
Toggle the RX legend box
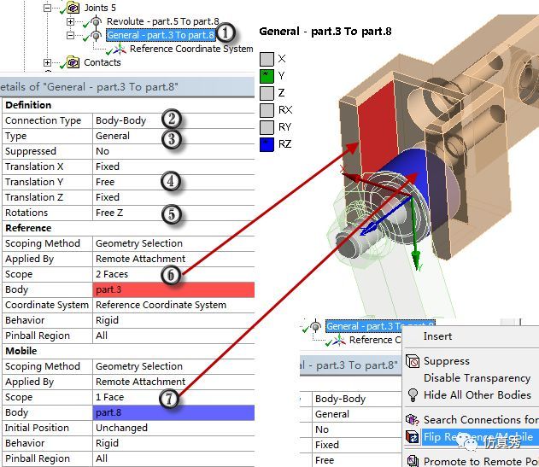[x=267, y=110]
